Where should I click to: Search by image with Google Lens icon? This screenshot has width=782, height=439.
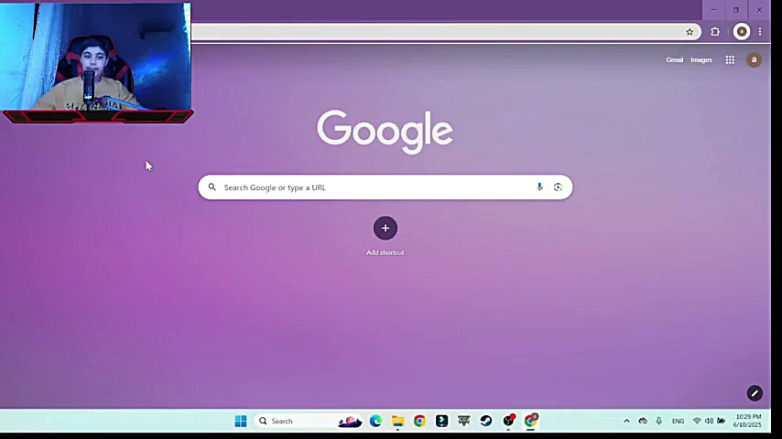558,187
